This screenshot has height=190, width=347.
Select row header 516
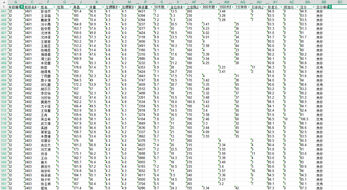4,119
